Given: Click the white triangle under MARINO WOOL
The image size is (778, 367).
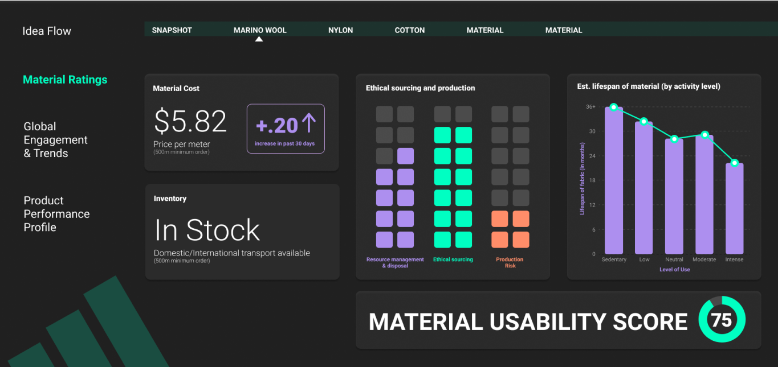Looking at the screenshot, I should 259,39.
